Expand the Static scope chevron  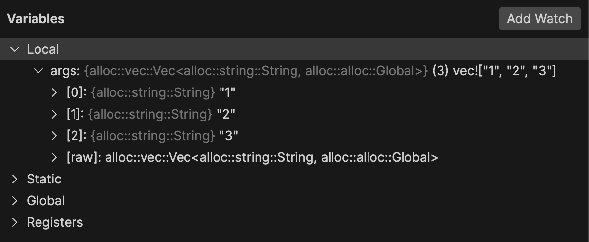[15, 179]
